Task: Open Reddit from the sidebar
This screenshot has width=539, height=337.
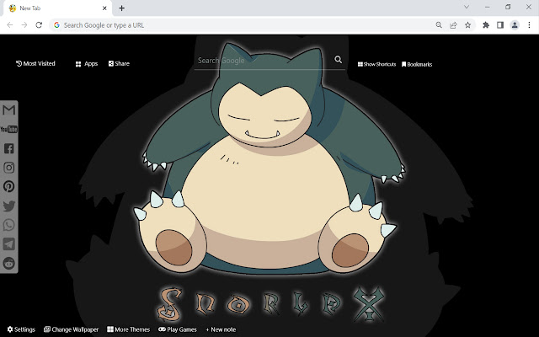Action: pos(9,263)
